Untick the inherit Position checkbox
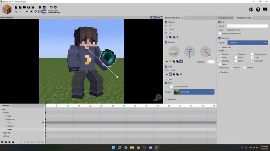270x151 pixels. pyautogui.click(x=220, y=54)
